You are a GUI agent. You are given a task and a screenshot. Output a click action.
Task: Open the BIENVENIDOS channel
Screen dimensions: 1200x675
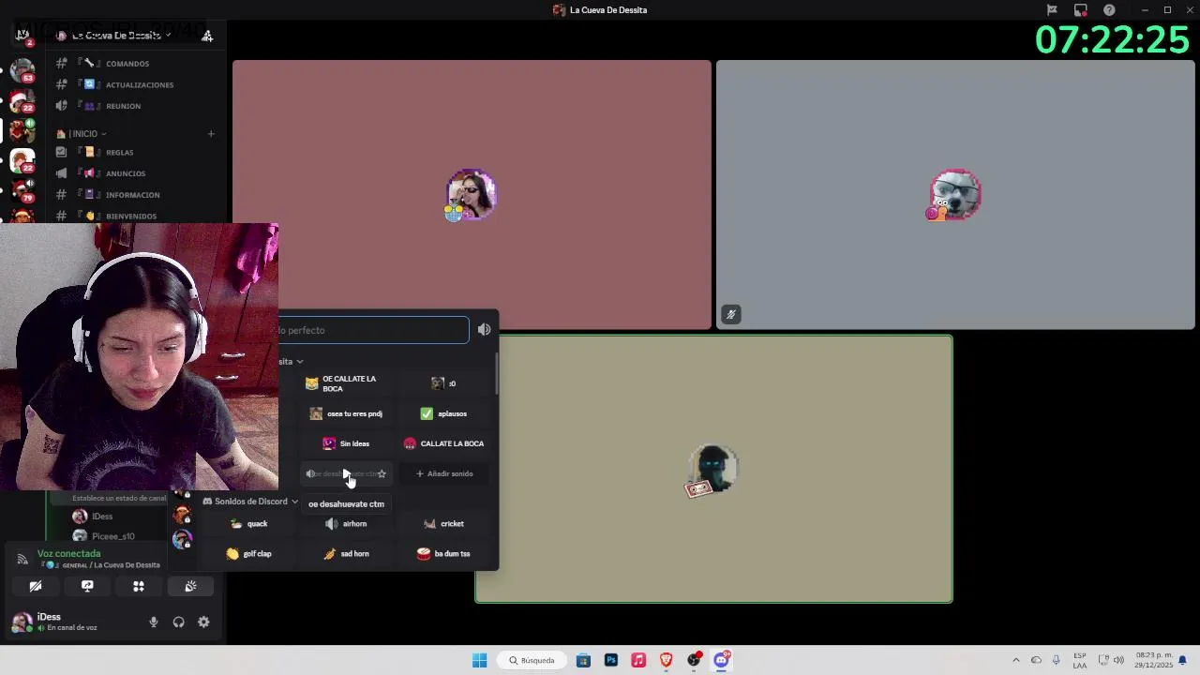pos(131,216)
